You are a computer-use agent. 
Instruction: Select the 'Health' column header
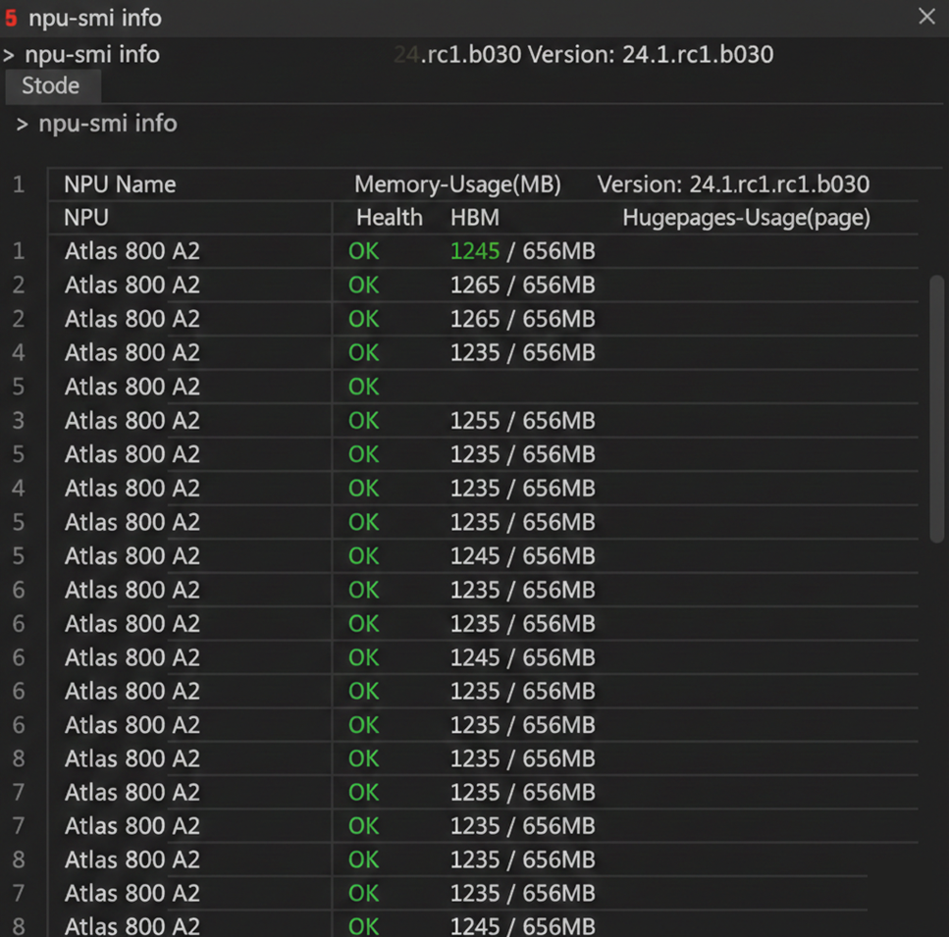[x=390, y=218]
